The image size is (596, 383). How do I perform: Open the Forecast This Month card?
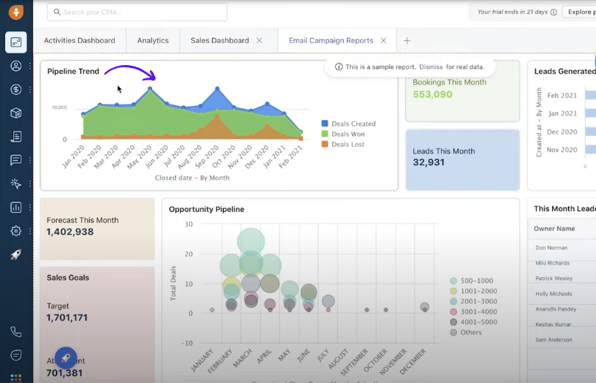97,229
